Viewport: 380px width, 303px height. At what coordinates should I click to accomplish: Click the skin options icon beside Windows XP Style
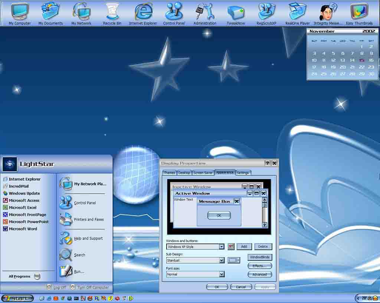coord(231,247)
